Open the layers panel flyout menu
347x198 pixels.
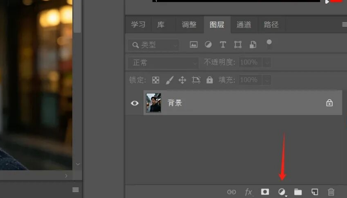coord(344,24)
